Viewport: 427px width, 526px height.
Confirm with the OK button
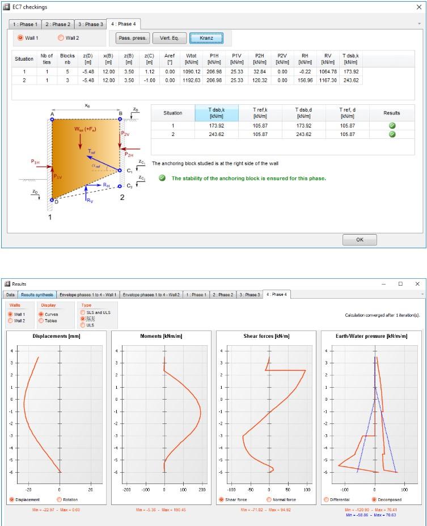[360, 240]
